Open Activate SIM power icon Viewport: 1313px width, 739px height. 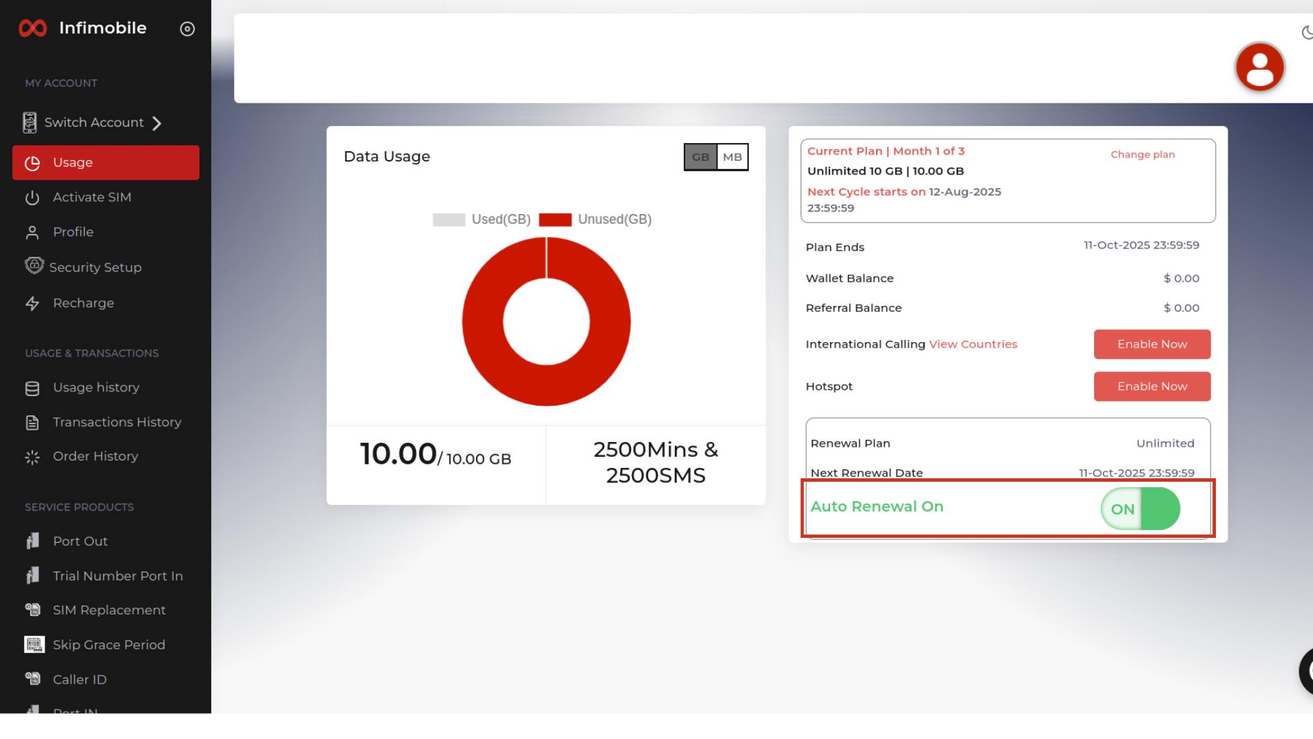pos(32,198)
